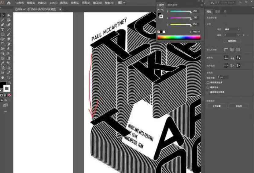Select the Blend tool
This screenshot has height=173, width=254.
[x=9, y=63]
